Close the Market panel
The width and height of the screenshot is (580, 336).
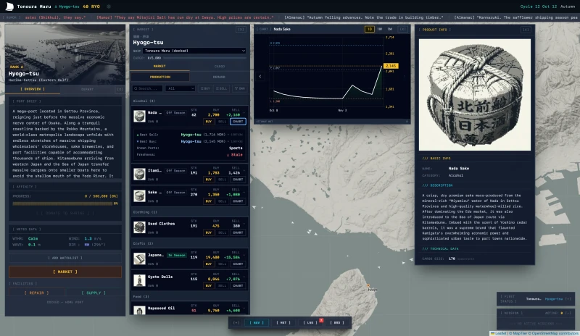pyautogui.click(x=241, y=29)
